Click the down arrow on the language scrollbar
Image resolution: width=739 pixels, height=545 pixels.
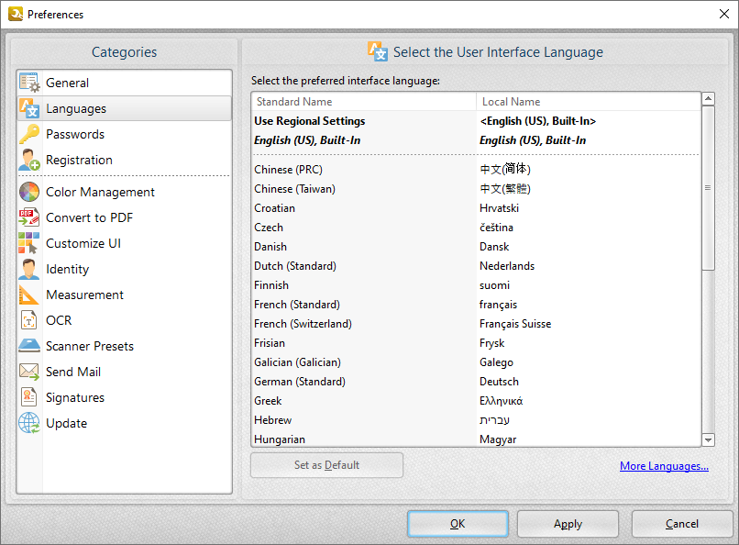pyautogui.click(x=708, y=439)
